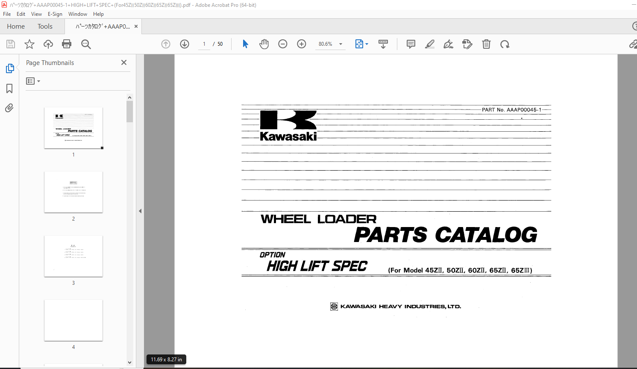Image resolution: width=637 pixels, height=369 pixels.
Task: Click the thumbnail panel scrollbar thumb
Action: [x=129, y=112]
